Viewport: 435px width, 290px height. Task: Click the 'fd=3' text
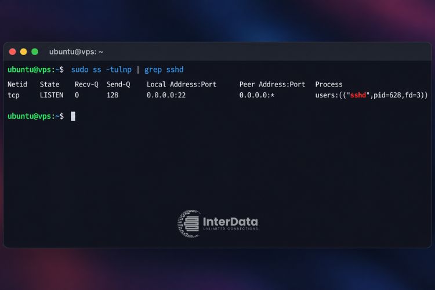(412, 95)
